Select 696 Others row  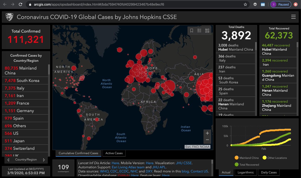[x=25, y=126]
